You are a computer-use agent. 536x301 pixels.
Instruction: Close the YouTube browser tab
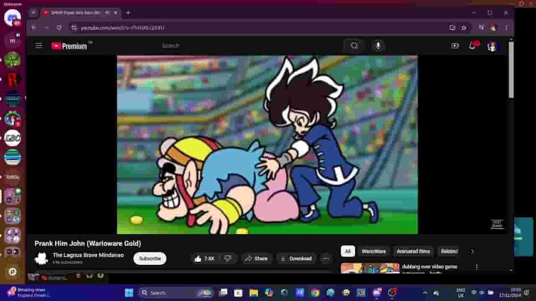pyautogui.click(x=116, y=13)
